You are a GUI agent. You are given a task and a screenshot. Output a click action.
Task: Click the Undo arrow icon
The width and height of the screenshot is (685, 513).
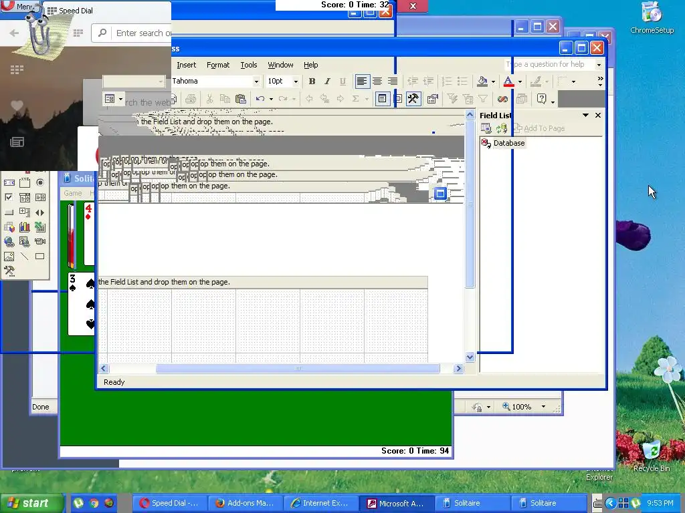261,99
